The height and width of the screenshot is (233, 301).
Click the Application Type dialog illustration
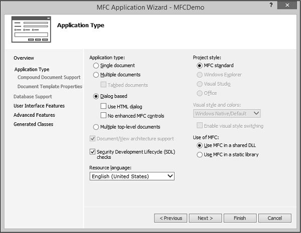pyautogui.click(x=31, y=30)
